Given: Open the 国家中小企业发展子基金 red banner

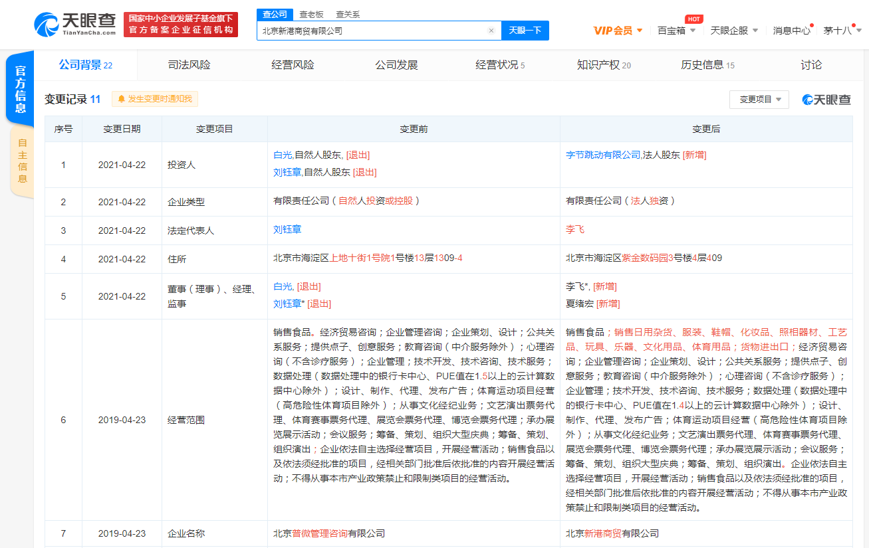Looking at the screenshot, I should pyautogui.click(x=181, y=25).
